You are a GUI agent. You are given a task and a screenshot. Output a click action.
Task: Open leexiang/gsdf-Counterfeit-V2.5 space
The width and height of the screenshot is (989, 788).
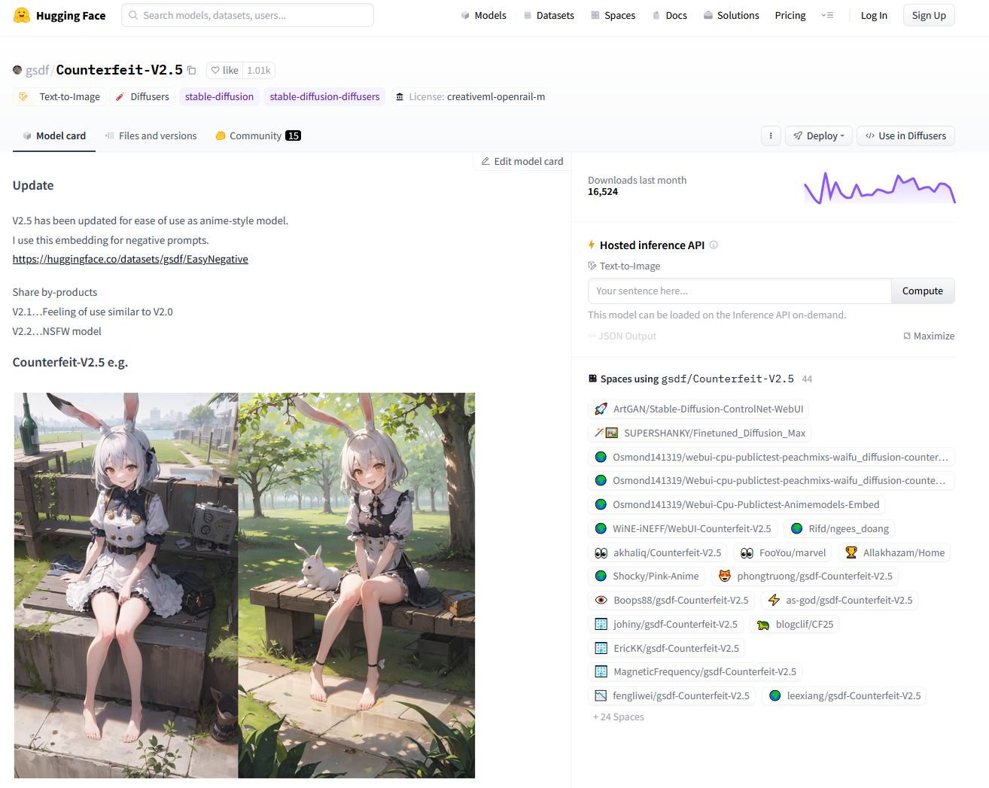pyautogui.click(x=844, y=695)
